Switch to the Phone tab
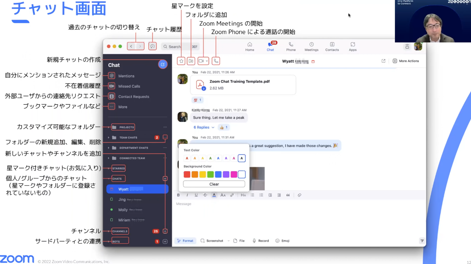471x264 pixels. [x=291, y=47]
